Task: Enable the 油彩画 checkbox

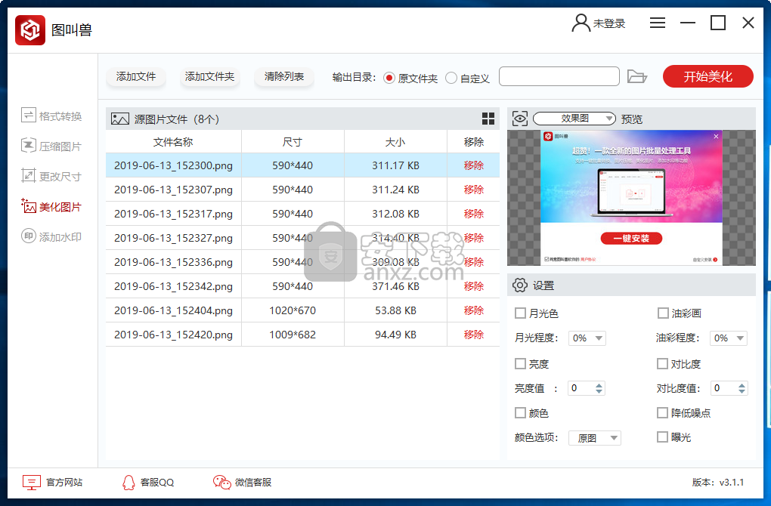Action: tap(663, 313)
